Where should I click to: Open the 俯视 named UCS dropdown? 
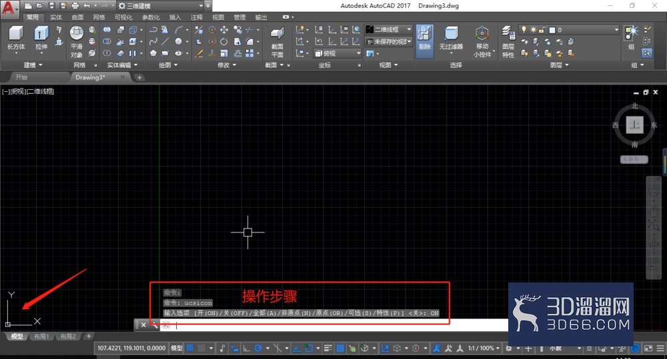338,53
